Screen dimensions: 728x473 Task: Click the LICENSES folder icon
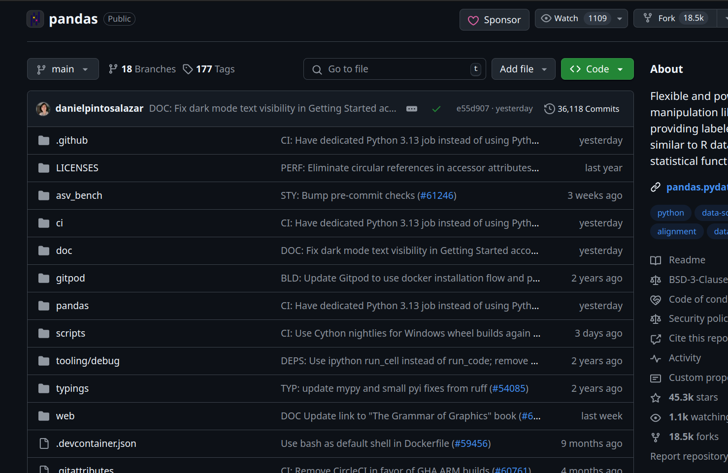tap(44, 168)
